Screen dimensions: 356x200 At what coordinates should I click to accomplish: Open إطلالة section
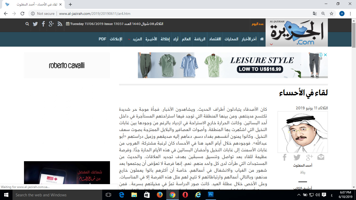165,39
